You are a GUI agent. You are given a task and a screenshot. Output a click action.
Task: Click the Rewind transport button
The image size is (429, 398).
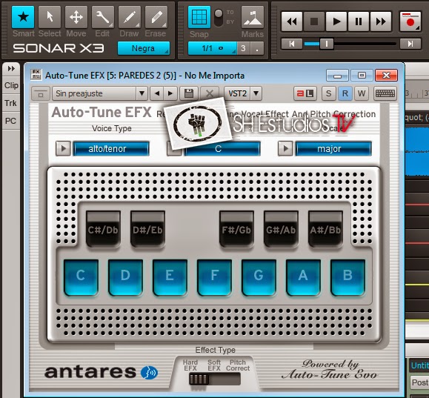coord(292,21)
